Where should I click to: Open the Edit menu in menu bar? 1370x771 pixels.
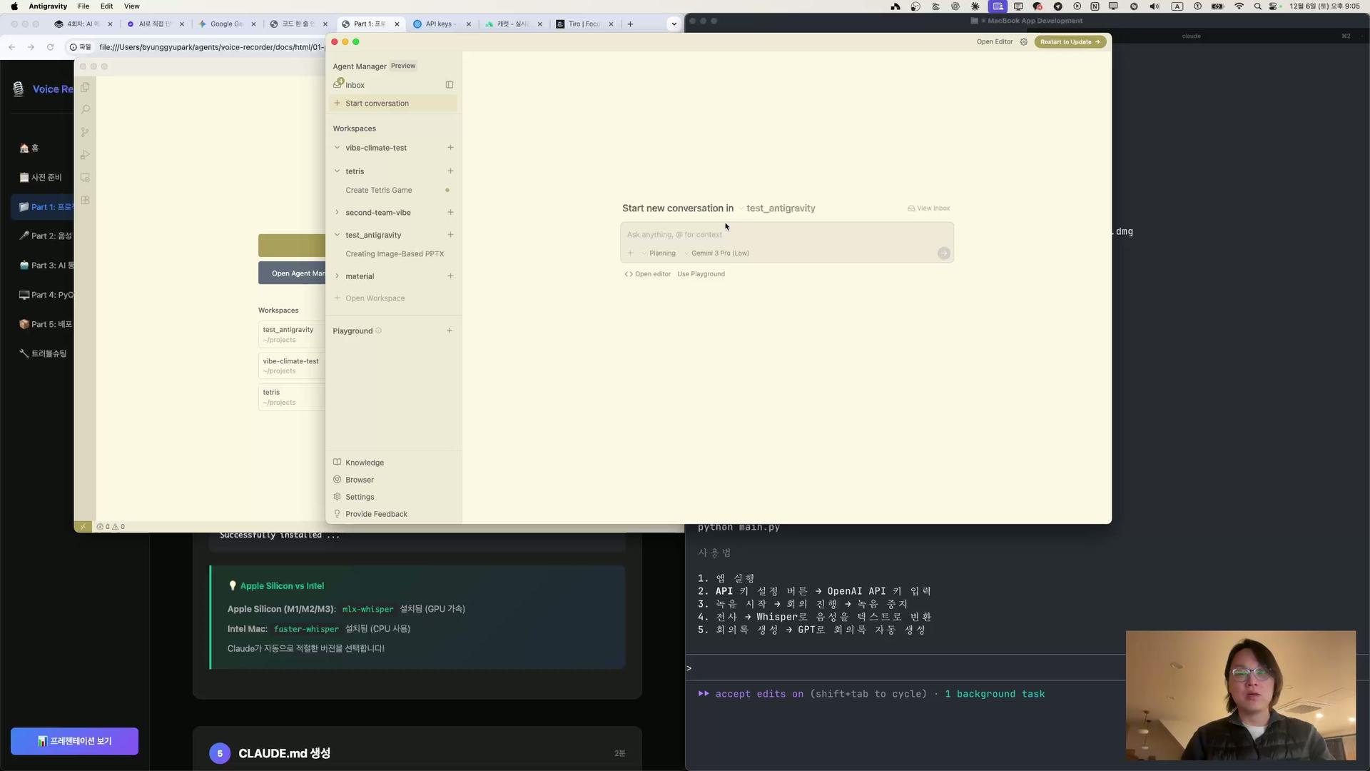(106, 6)
